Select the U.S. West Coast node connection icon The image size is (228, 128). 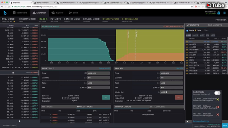(x=218, y=100)
